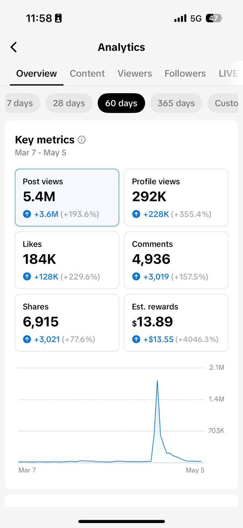Select the Likes metric card
Screen dimensions: 243x528
67,260
